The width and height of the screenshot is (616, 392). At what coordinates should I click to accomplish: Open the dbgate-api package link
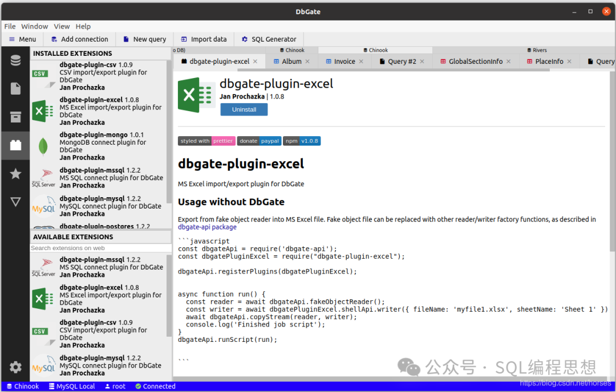[207, 227]
